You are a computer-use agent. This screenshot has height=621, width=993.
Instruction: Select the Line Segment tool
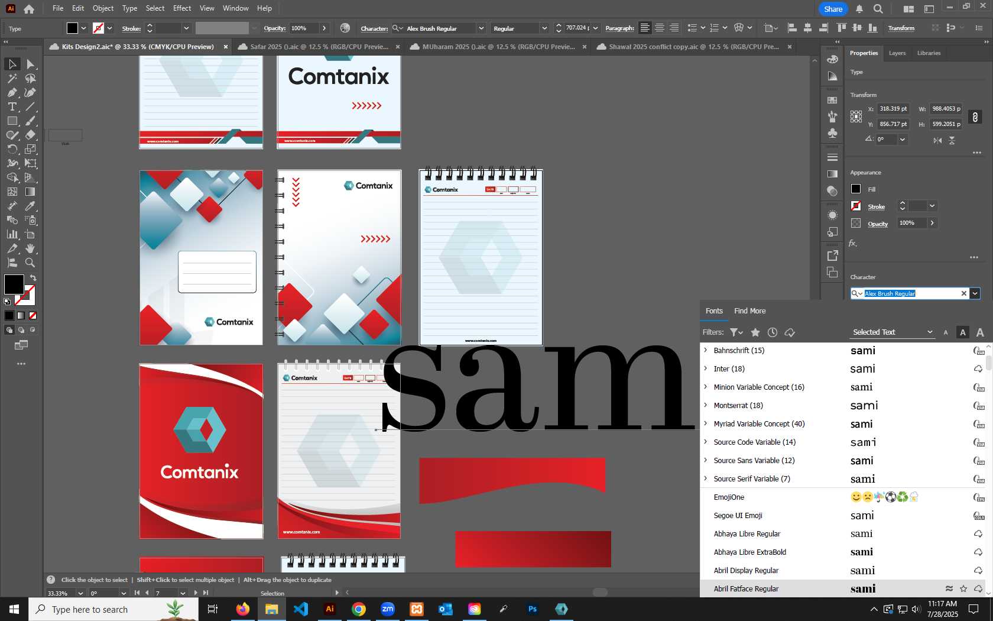tap(31, 106)
